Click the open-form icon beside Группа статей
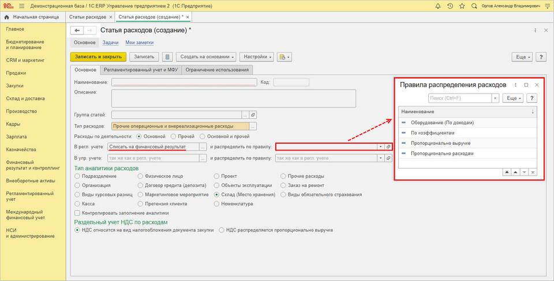This screenshot has width=554, height=281. click(x=252, y=115)
